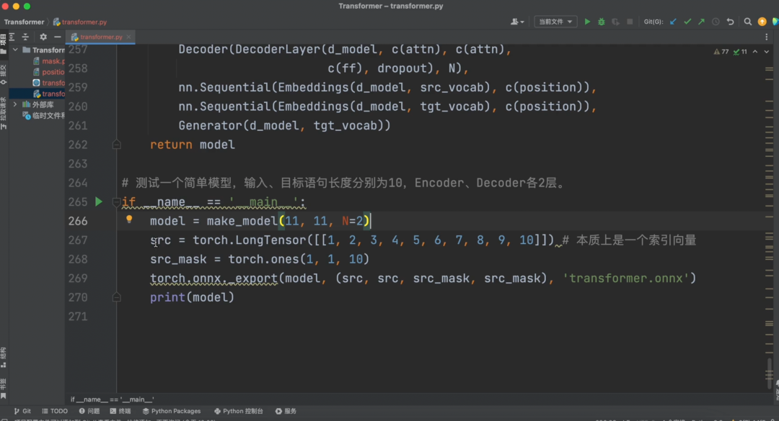
Task: Click the Stop square in the toolbar
Action: [630, 22]
